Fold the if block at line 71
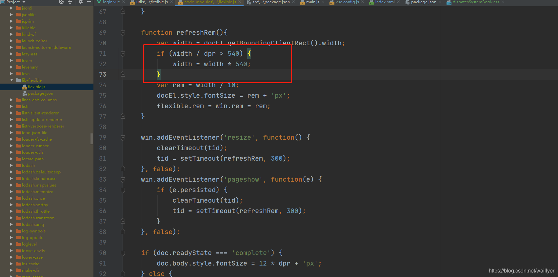This screenshot has width=558, height=277. (x=123, y=53)
